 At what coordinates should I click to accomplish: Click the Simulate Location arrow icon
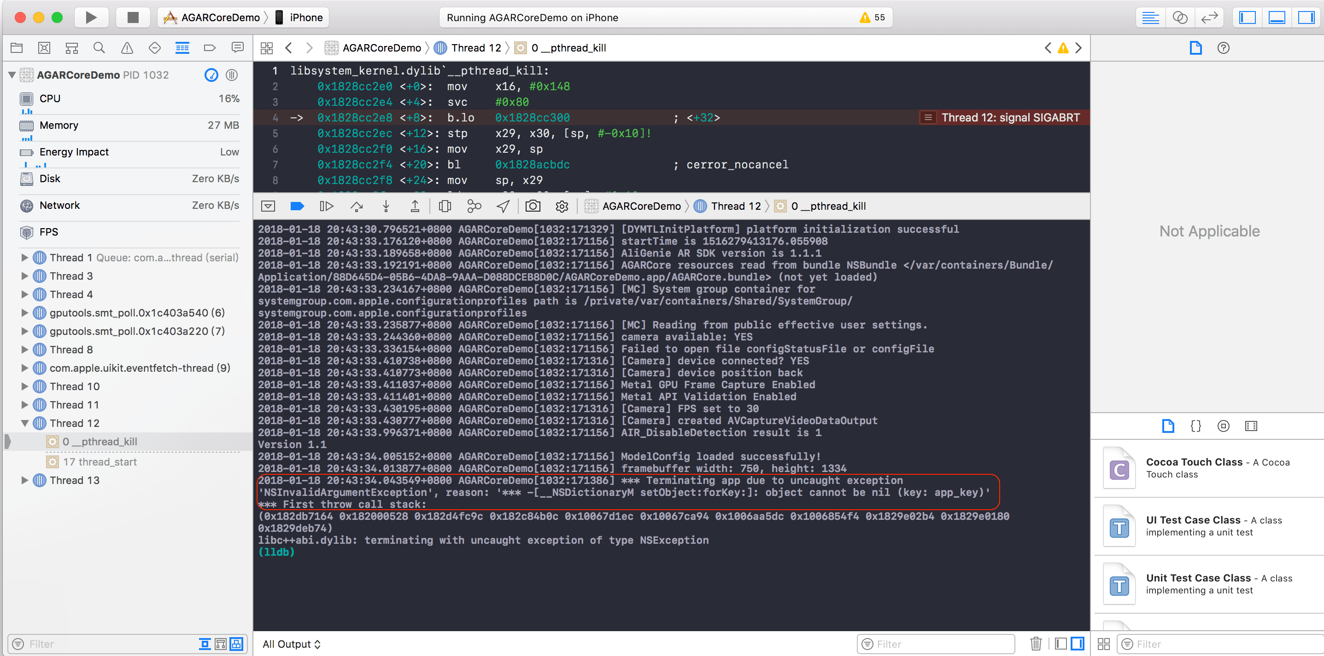tap(503, 207)
